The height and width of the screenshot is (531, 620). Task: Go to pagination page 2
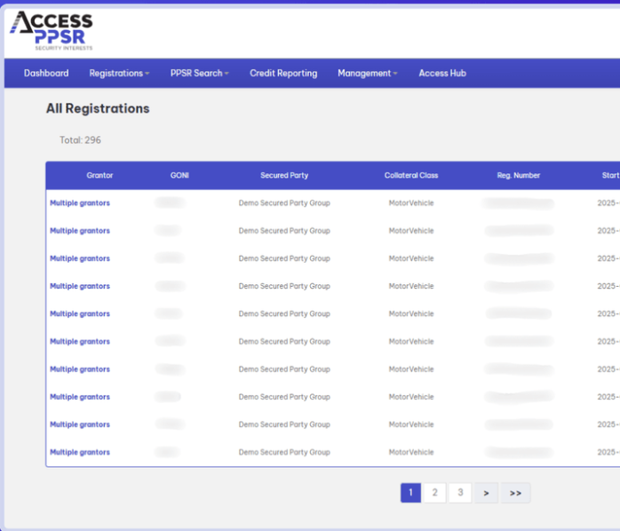click(x=435, y=493)
